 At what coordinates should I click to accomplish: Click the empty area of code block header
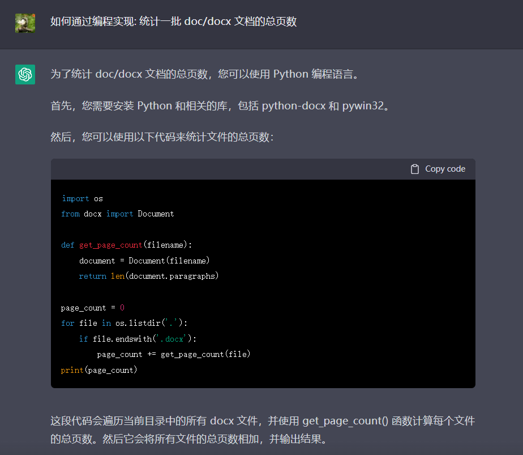[226, 169]
